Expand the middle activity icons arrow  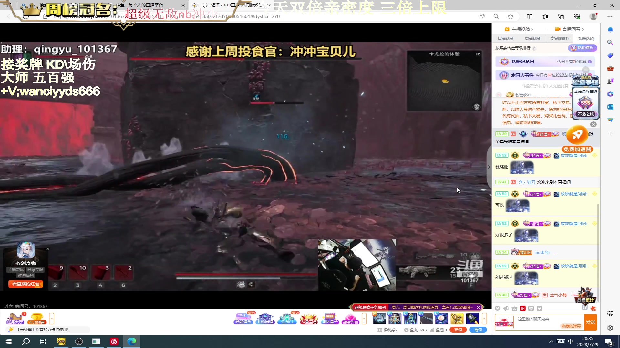tap(364, 319)
